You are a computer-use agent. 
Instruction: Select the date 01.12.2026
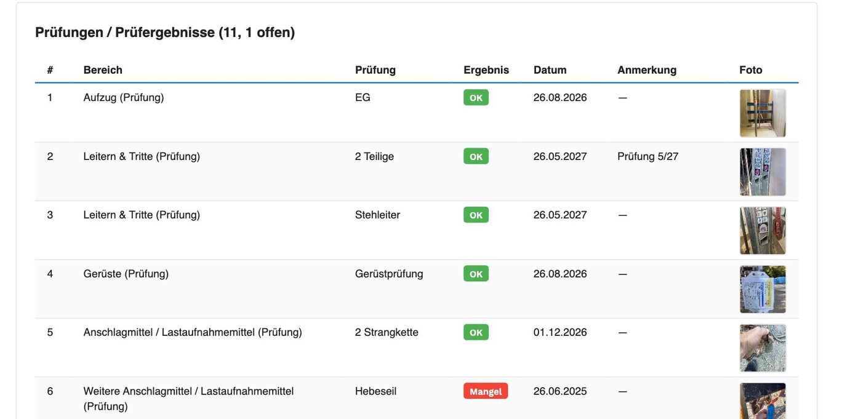(560, 332)
